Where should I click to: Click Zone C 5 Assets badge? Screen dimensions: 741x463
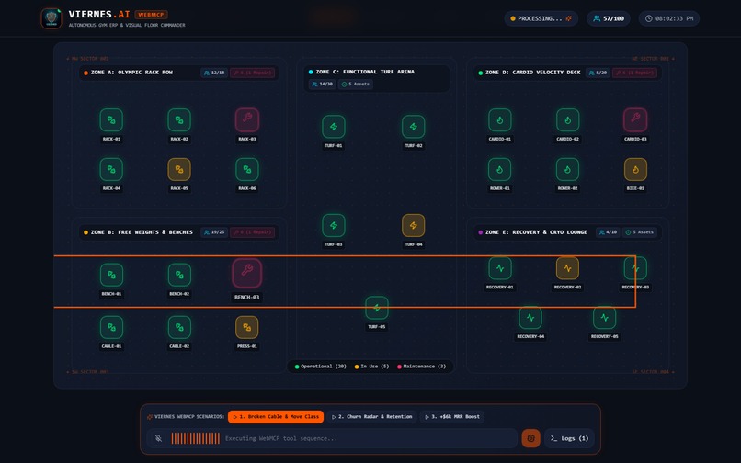tap(356, 85)
